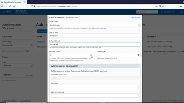
Task: Close the Oracle Cloud Infrastructure tab
Action: coord(25,2)
